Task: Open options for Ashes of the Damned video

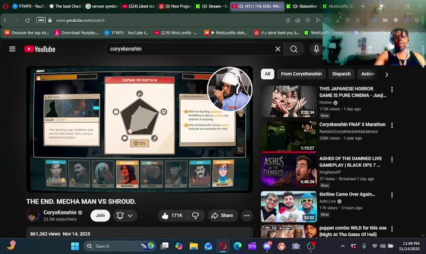Action: click(x=392, y=159)
